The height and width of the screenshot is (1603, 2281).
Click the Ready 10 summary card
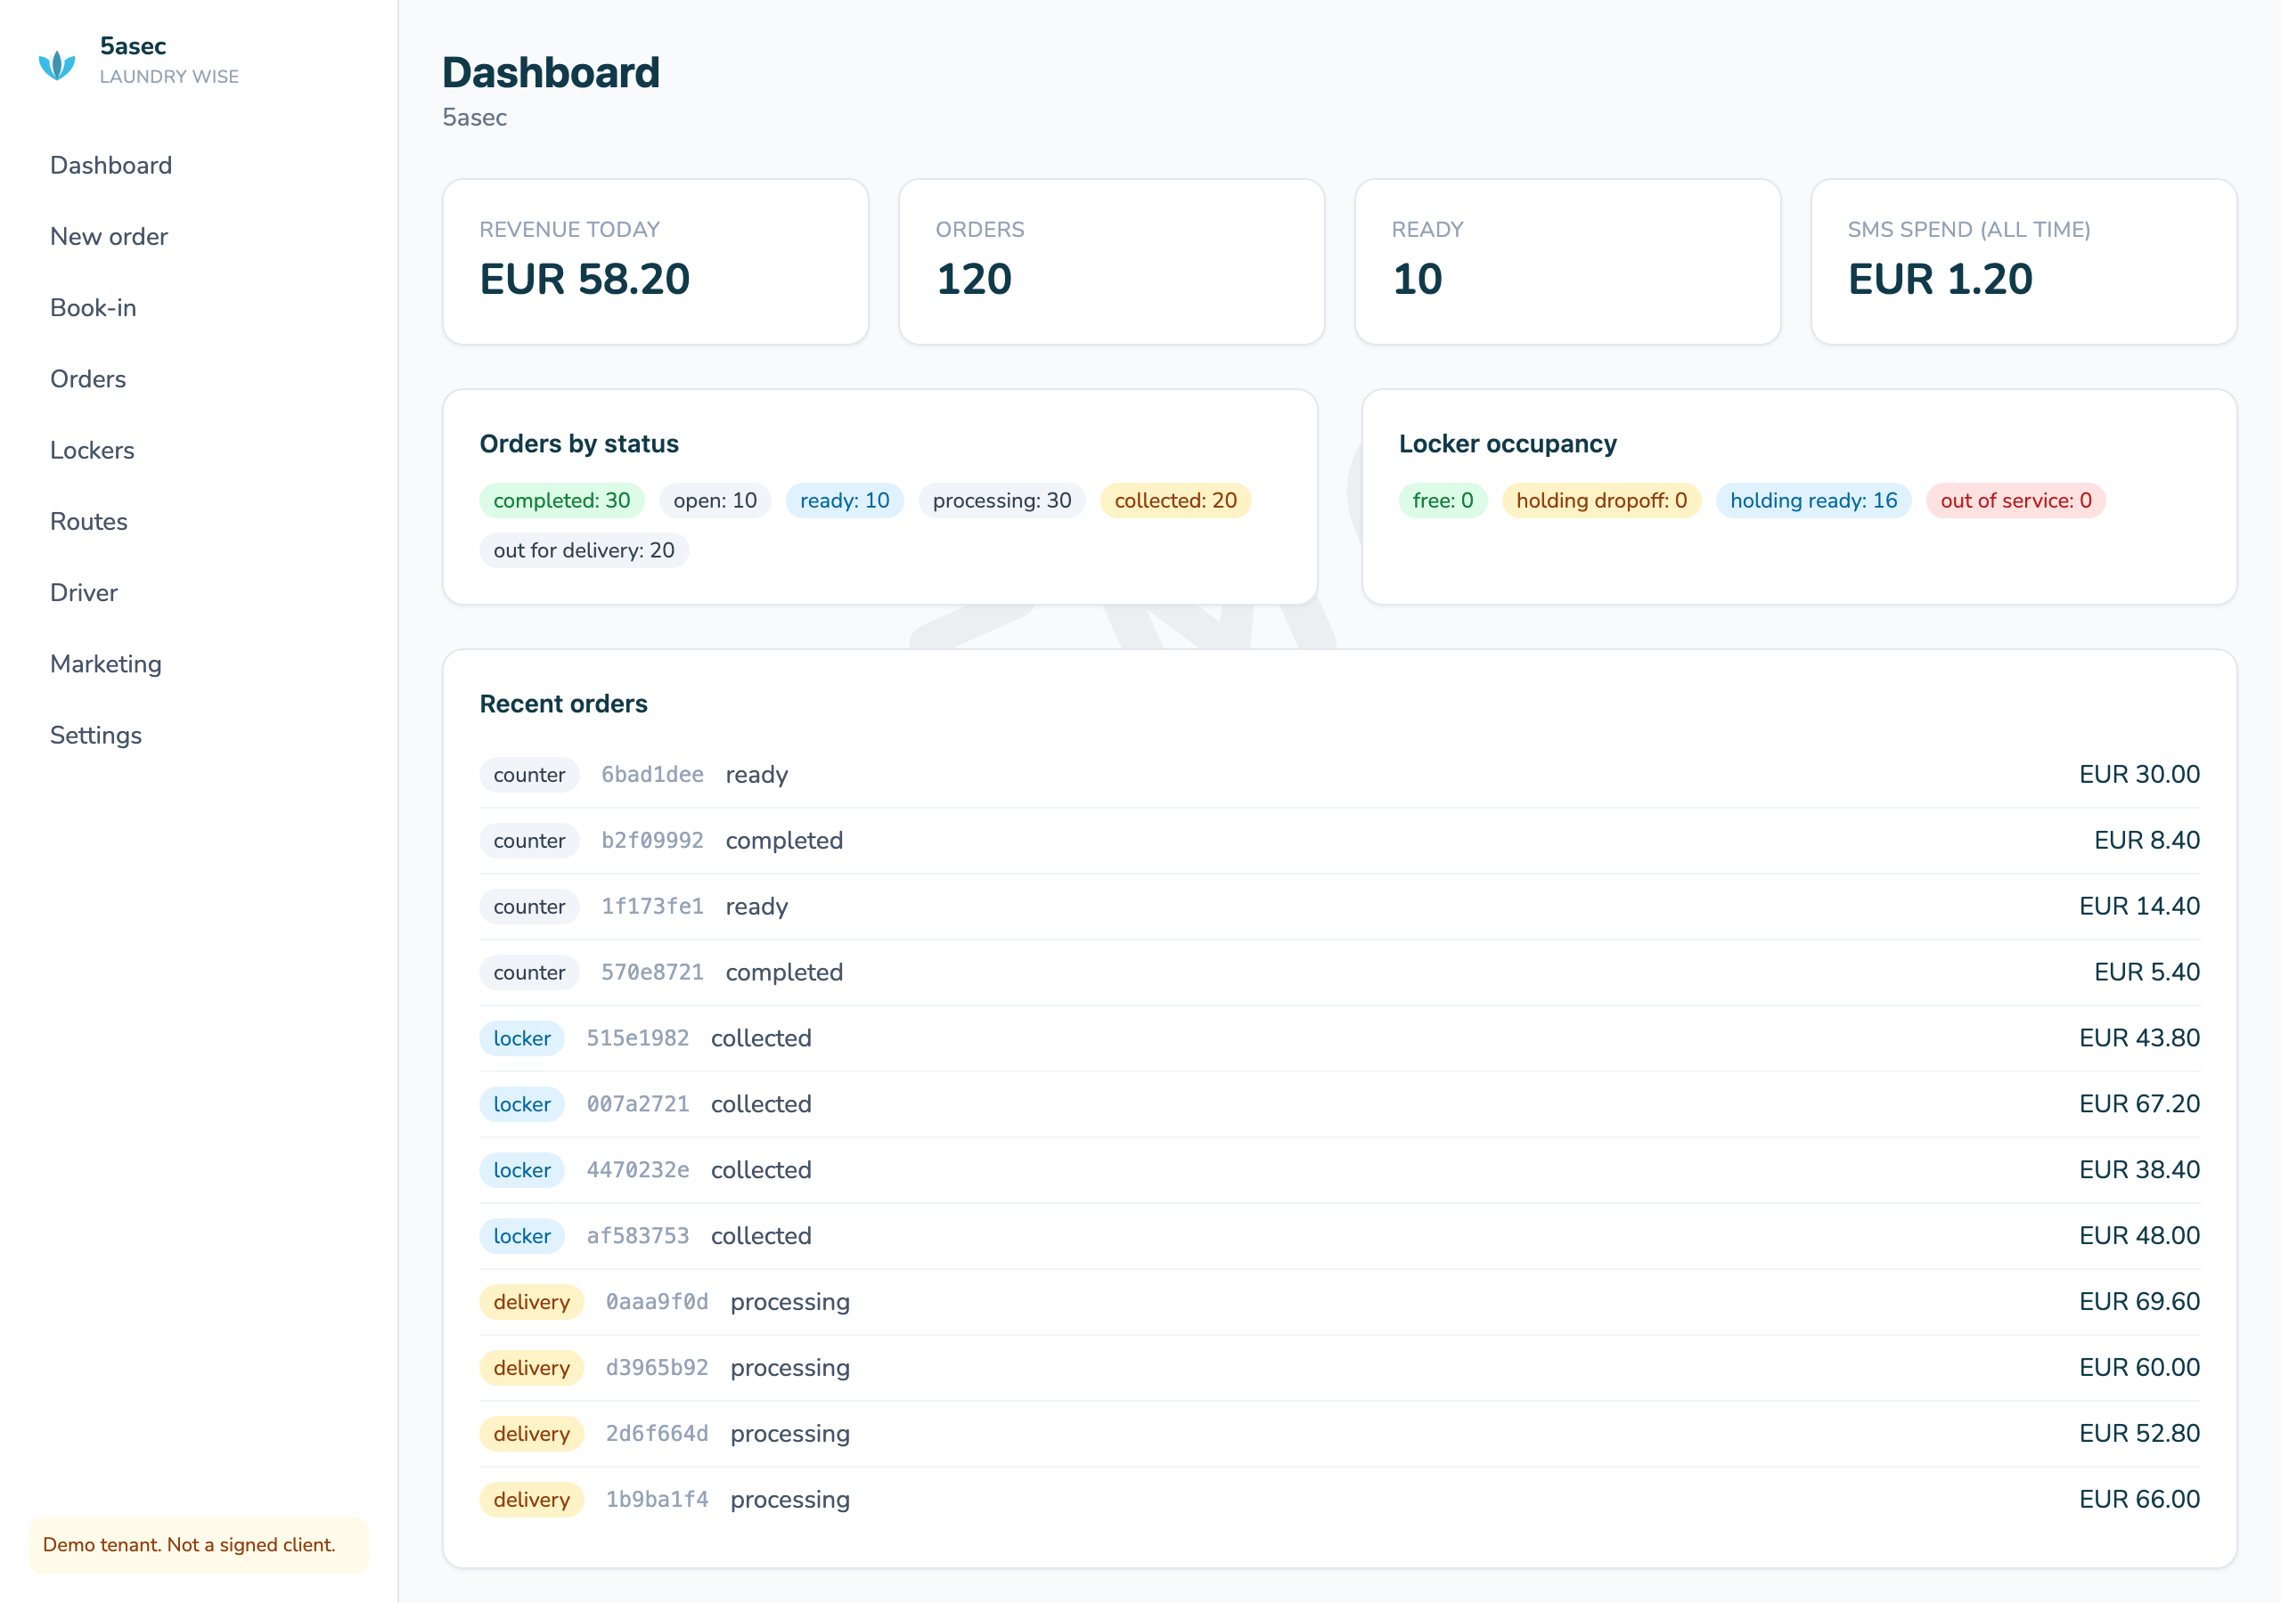pos(1567,262)
